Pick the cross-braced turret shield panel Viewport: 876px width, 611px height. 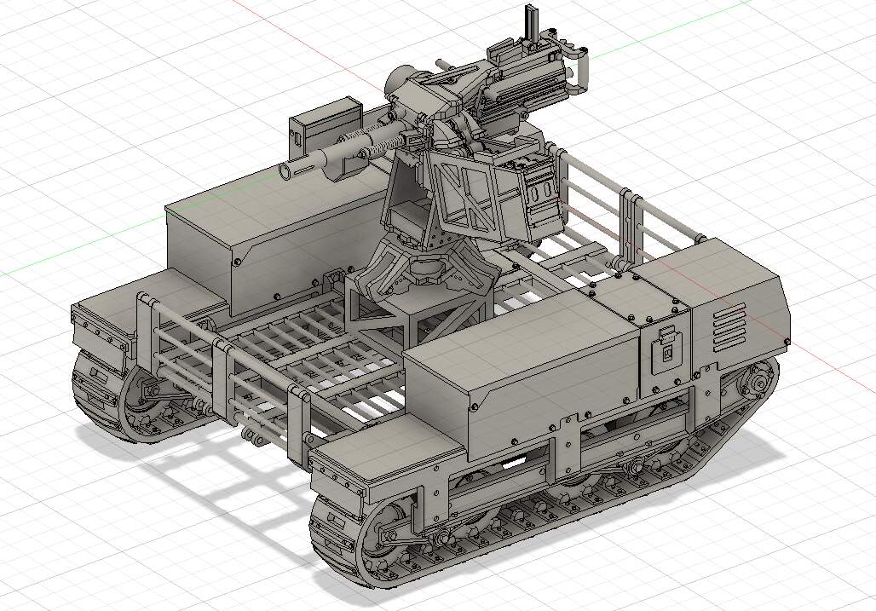click(x=466, y=193)
